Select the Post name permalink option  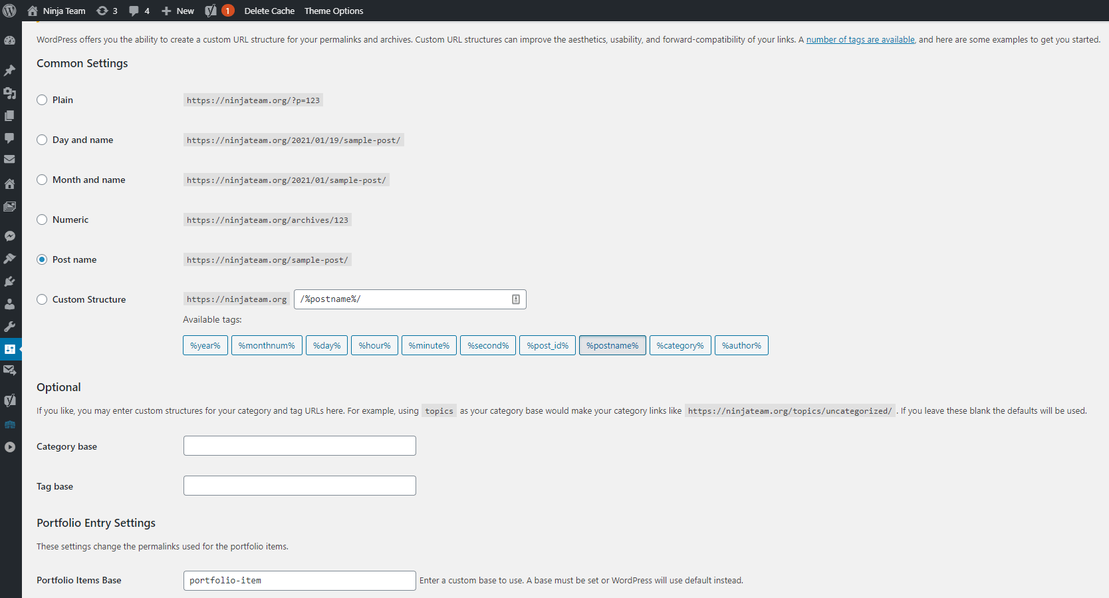pyautogui.click(x=42, y=259)
